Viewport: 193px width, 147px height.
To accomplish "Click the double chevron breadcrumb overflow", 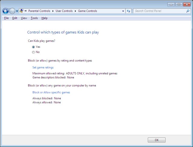I will pos(25,11).
